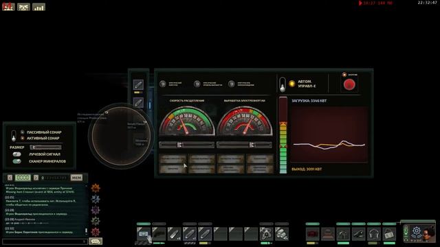Increase radio channel with right arrow

36,178
